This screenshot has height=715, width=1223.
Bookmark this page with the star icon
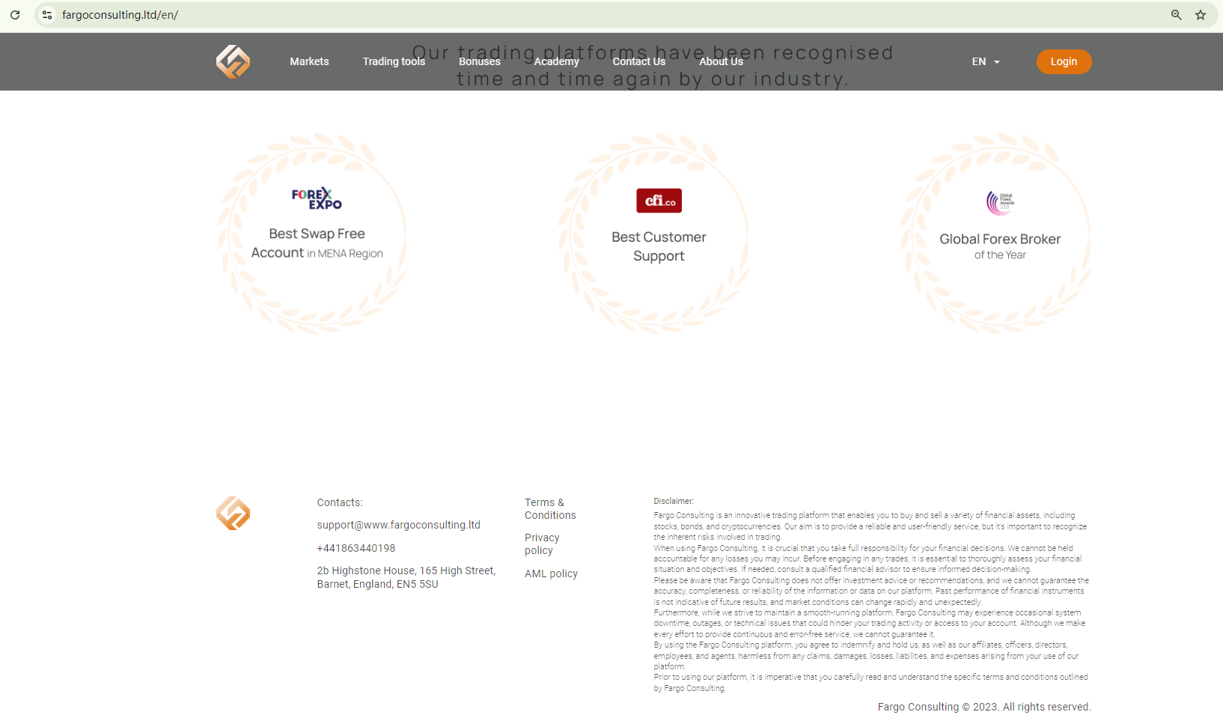[1201, 15]
